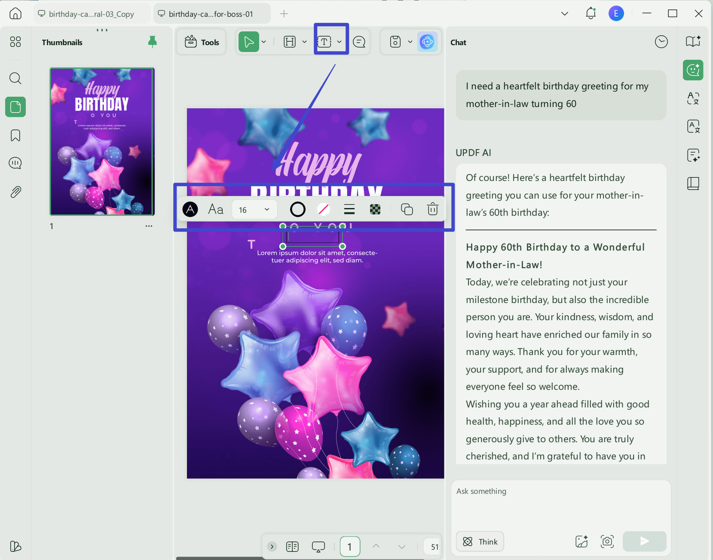Open the translate document icon
Image resolution: width=713 pixels, height=560 pixels.
693,126
